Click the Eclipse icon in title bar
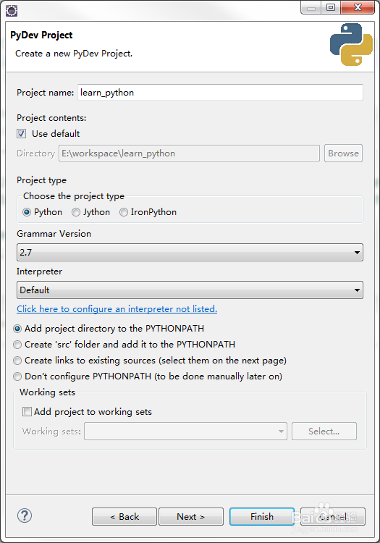This screenshot has width=380, height=543. tap(12, 11)
